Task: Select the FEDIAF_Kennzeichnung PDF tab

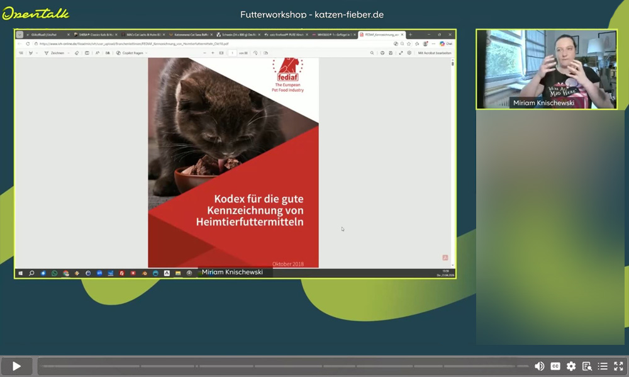Action: pyautogui.click(x=382, y=35)
